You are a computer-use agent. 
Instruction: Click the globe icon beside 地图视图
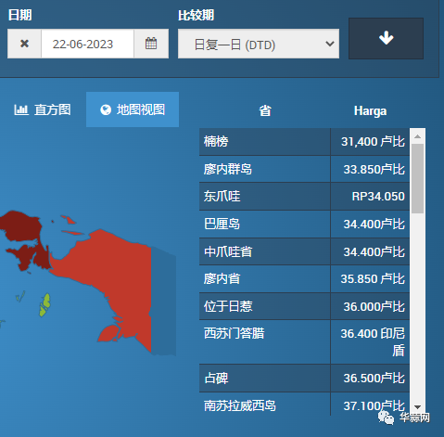coord(106,109)
